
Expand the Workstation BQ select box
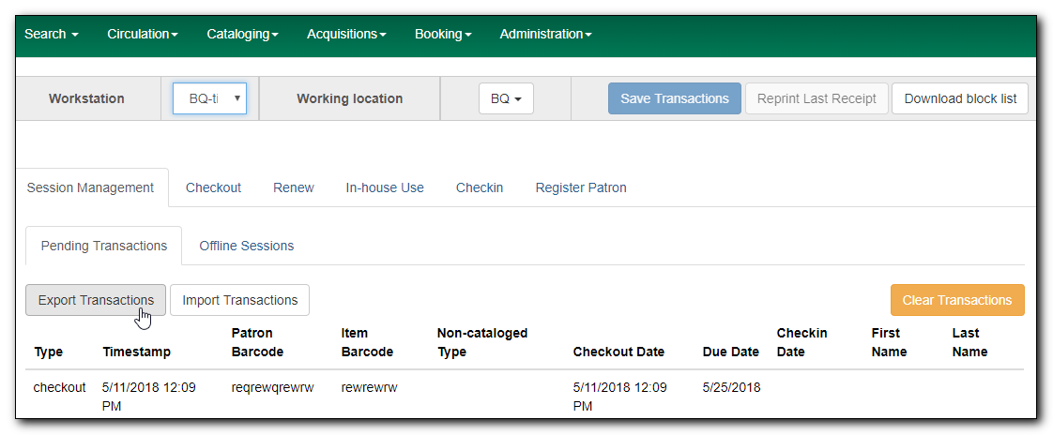(209, 98)
